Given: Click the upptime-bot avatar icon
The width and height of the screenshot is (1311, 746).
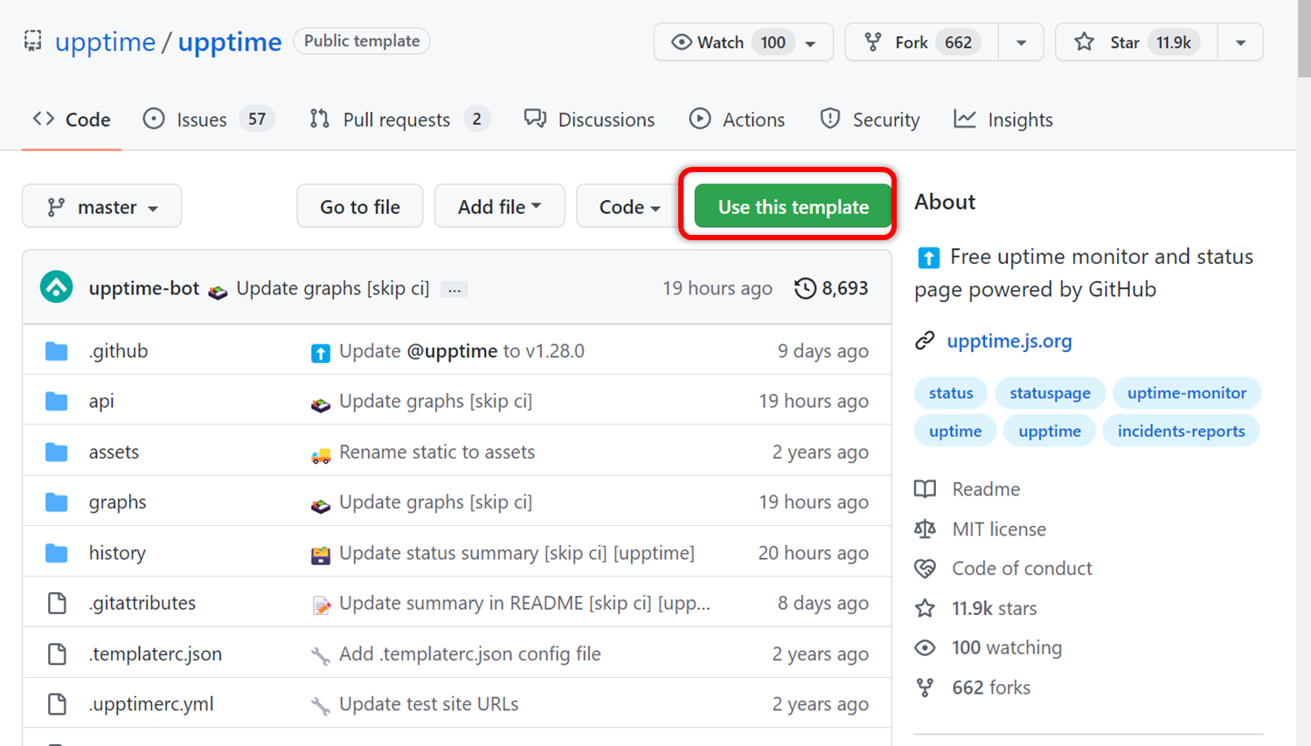Looking at the screenshot, I should tap(57, 287).
